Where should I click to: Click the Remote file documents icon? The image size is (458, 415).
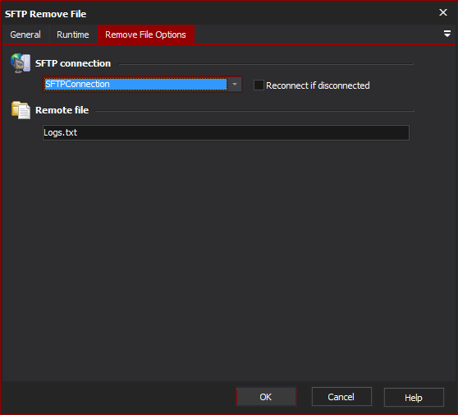(x=21, y=110)
